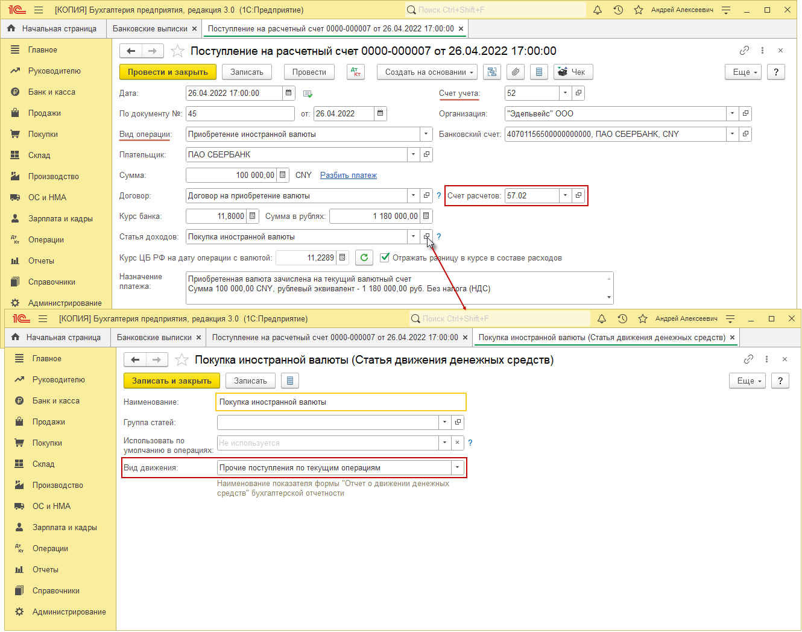The image size is (802, 632).
Task: Open Зарплата и кадры section in lower sidebar
Action: click(x=65, y=527)
